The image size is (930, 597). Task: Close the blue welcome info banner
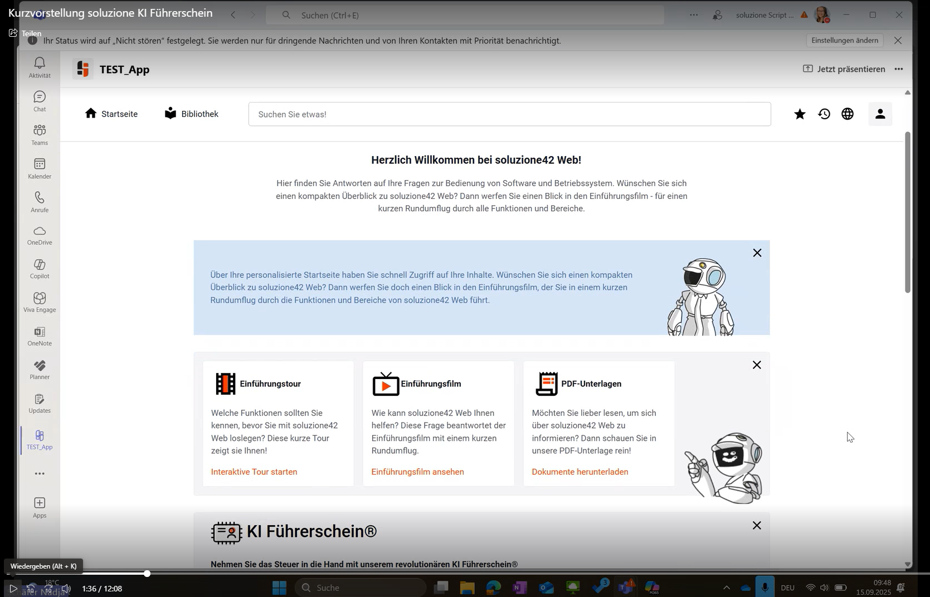[757, 253]
